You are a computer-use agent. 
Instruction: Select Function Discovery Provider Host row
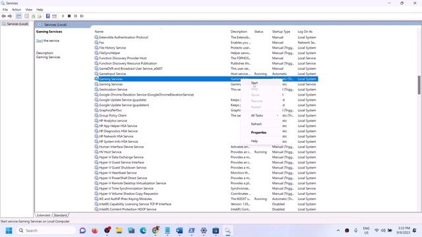pyautogui.click(x=206, y=58)
